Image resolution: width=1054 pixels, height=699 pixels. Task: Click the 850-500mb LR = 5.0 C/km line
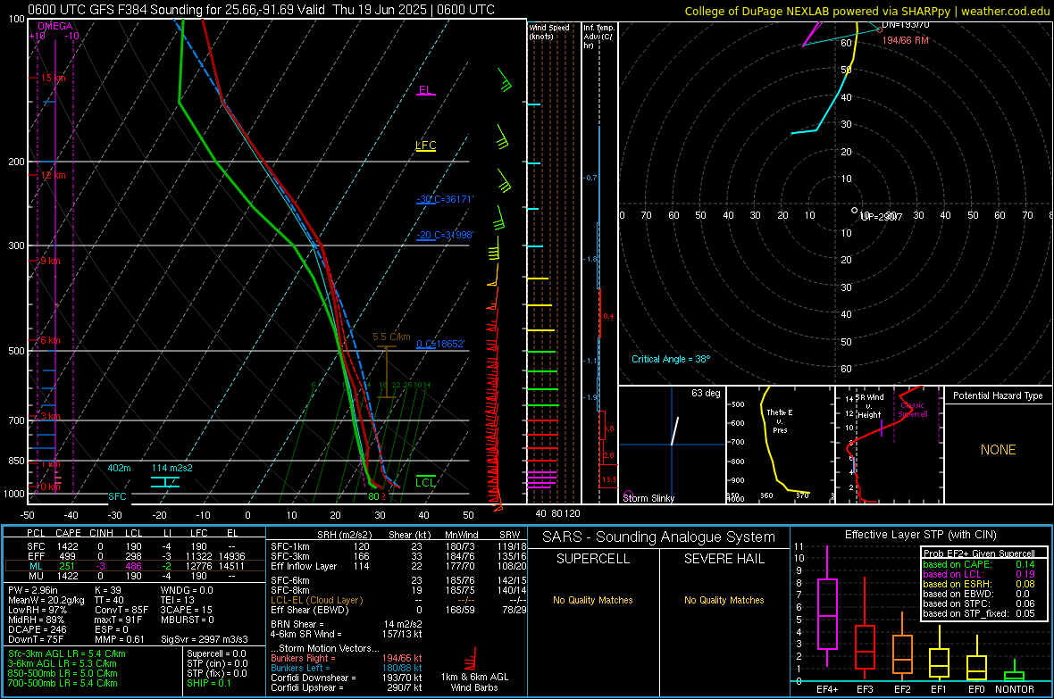pos(63,673)
